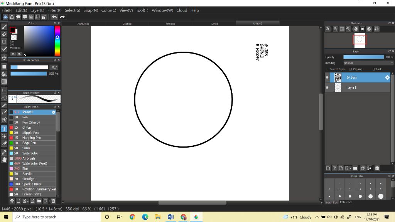
Task: Add a new layer in Layer panel
Action: point(328,168)
